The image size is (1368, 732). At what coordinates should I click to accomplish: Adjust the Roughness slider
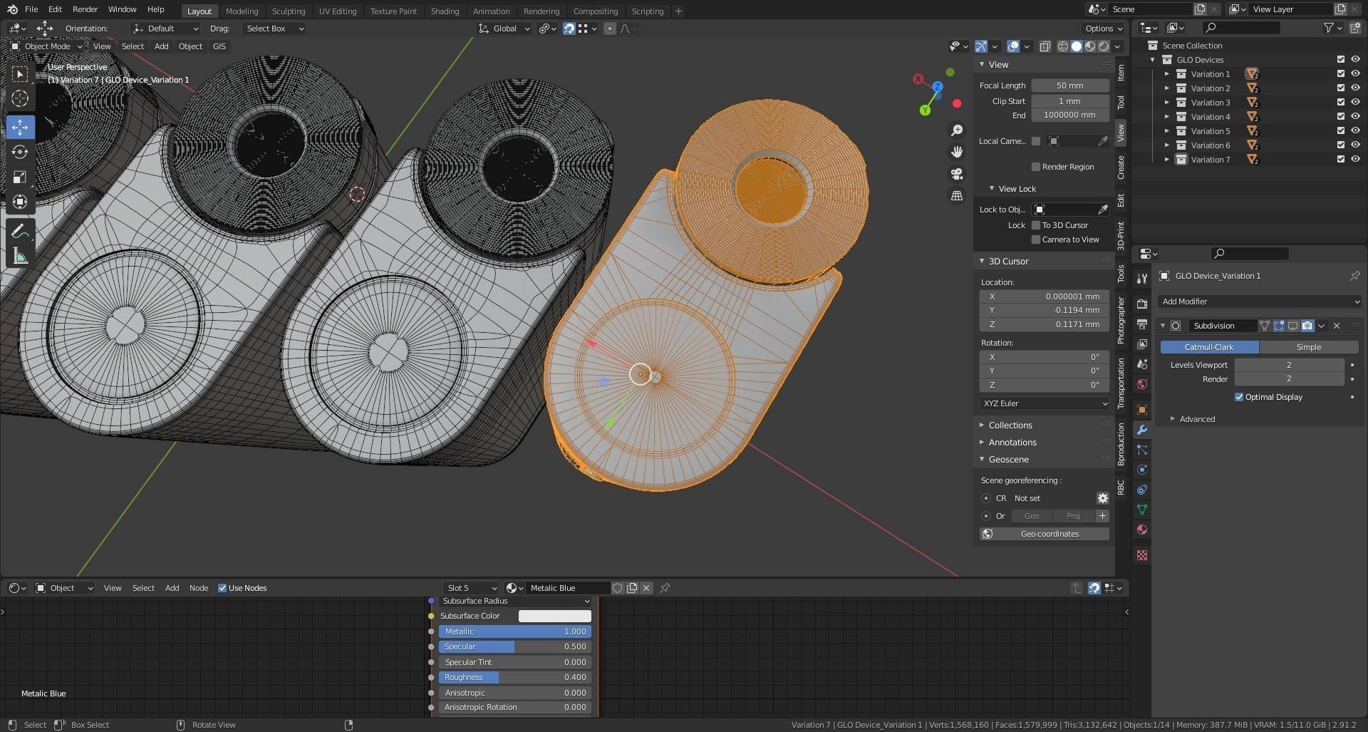(514, 677)
